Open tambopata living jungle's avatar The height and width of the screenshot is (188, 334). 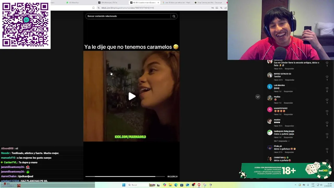pyautogui.click(x=270, y=133)
